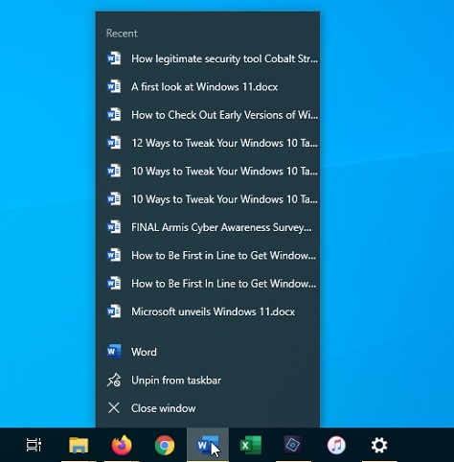Open 'How to Check Out Early Versions' document

pos(208,115)
